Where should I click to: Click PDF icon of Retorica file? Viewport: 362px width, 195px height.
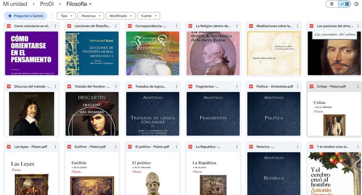tap(251, 147)
